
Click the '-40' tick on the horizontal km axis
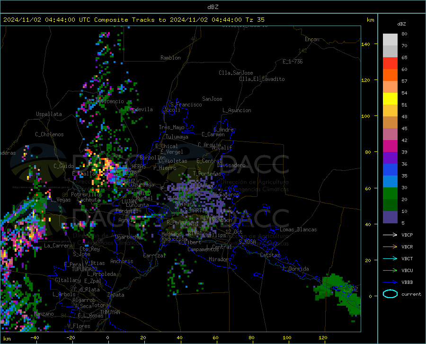click(x=35, y=337)
